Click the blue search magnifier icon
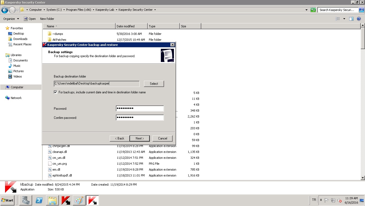This screenshot has width=365, height=206. coord(361,10)
